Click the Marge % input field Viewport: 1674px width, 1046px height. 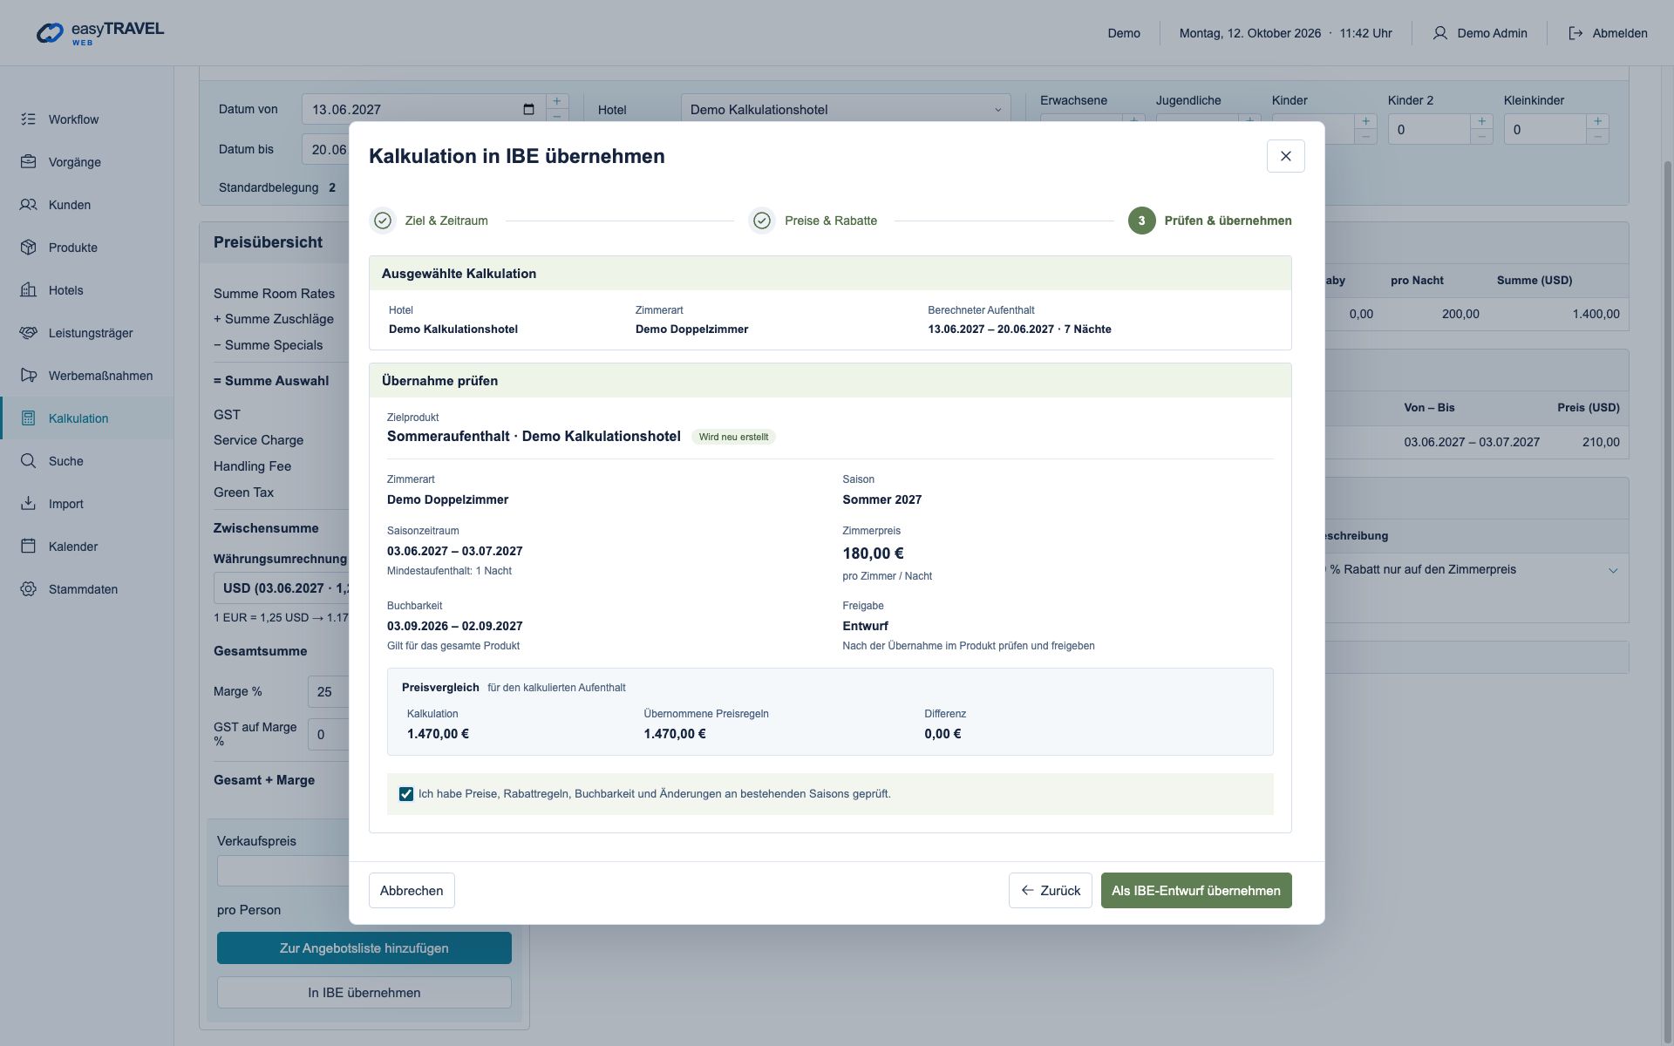click(x=329, y=691)
